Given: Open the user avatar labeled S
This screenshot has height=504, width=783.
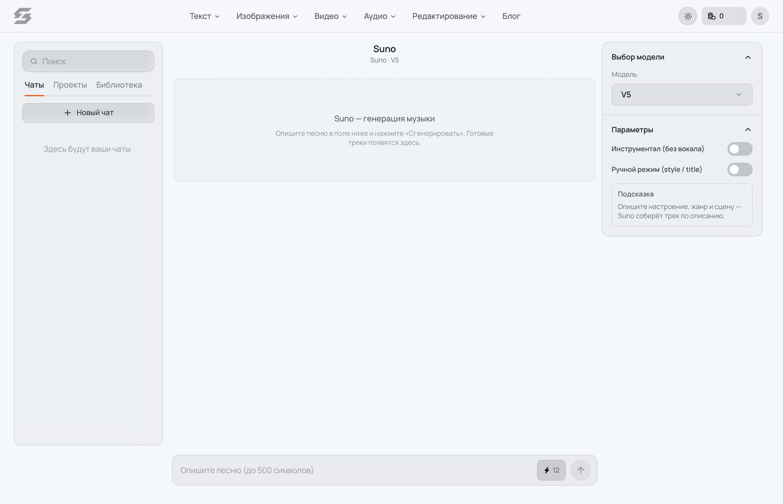Looking at the screenshot, I should 760,16.
